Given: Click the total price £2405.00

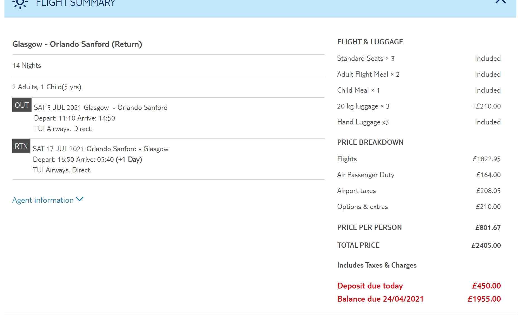Looking at the screenshot, I should (x=486, y=245).
